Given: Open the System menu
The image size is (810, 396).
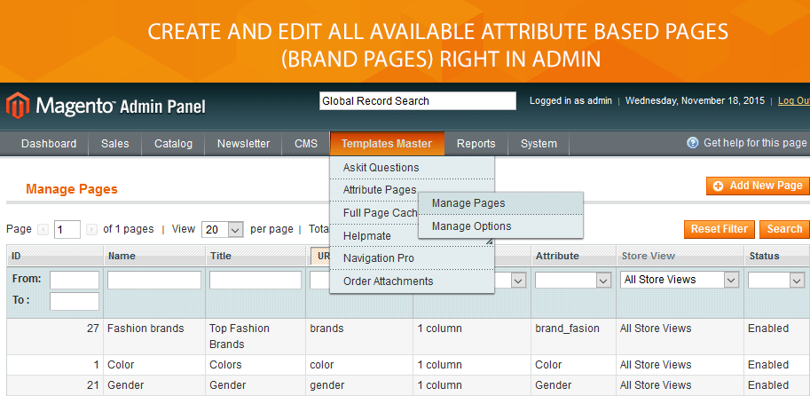Looking at the screenshot, I should coord(539,144).
